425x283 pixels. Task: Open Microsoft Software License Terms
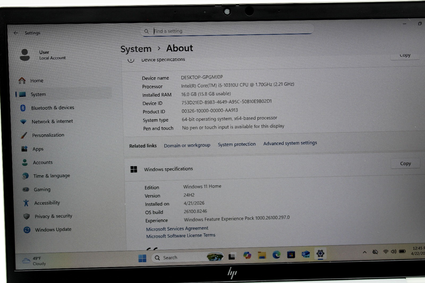tap(181, 236)
